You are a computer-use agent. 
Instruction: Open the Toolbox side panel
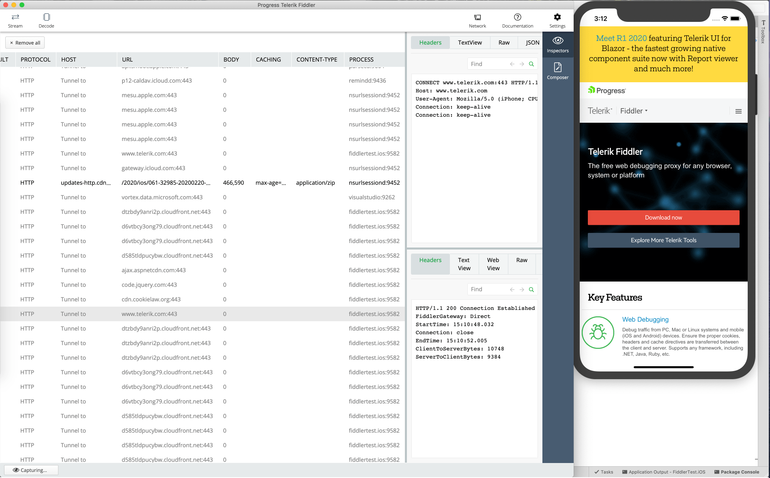coord(763,32)
